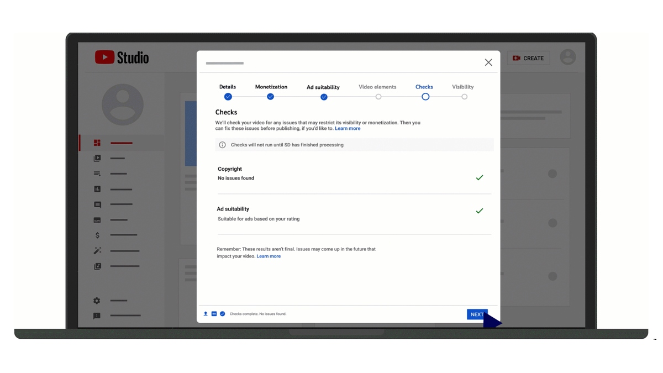The width and height of the screenshot is (663, 373).
Task: Select the Visibility step circle
Action: [x=464, y=96]
